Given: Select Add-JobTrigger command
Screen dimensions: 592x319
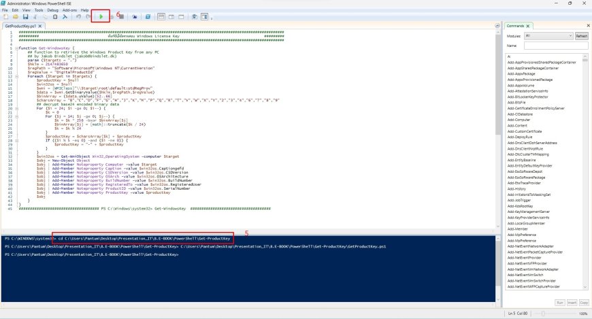Looking at the screenshot, I should (x=519, y=200).
